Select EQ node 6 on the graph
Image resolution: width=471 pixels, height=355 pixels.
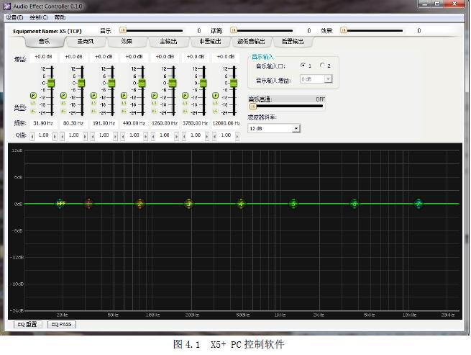pyautogui.click(x=355, y=204)
